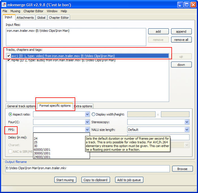Click the Aspect ratio text field
The width and height of the screenshot is (198, 193).
pyautogui.click(x=59, y=114)
